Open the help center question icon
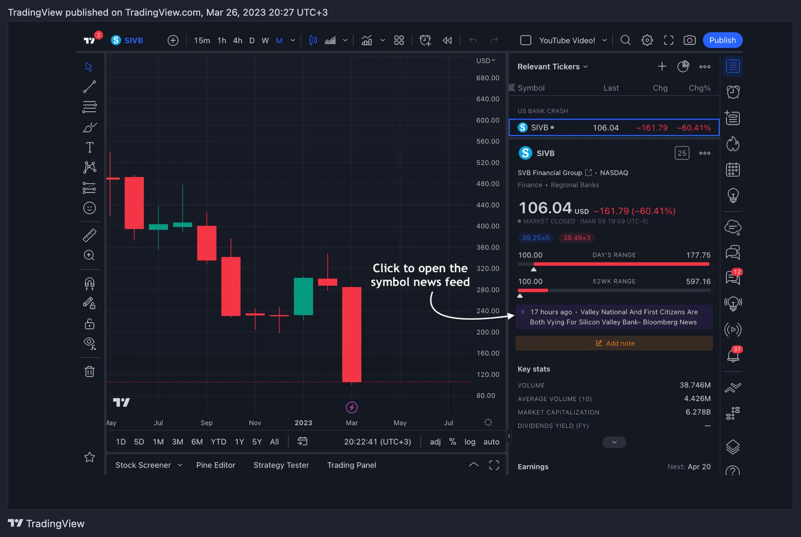This screenshot has height=537, width=801. tap(733, 471)
